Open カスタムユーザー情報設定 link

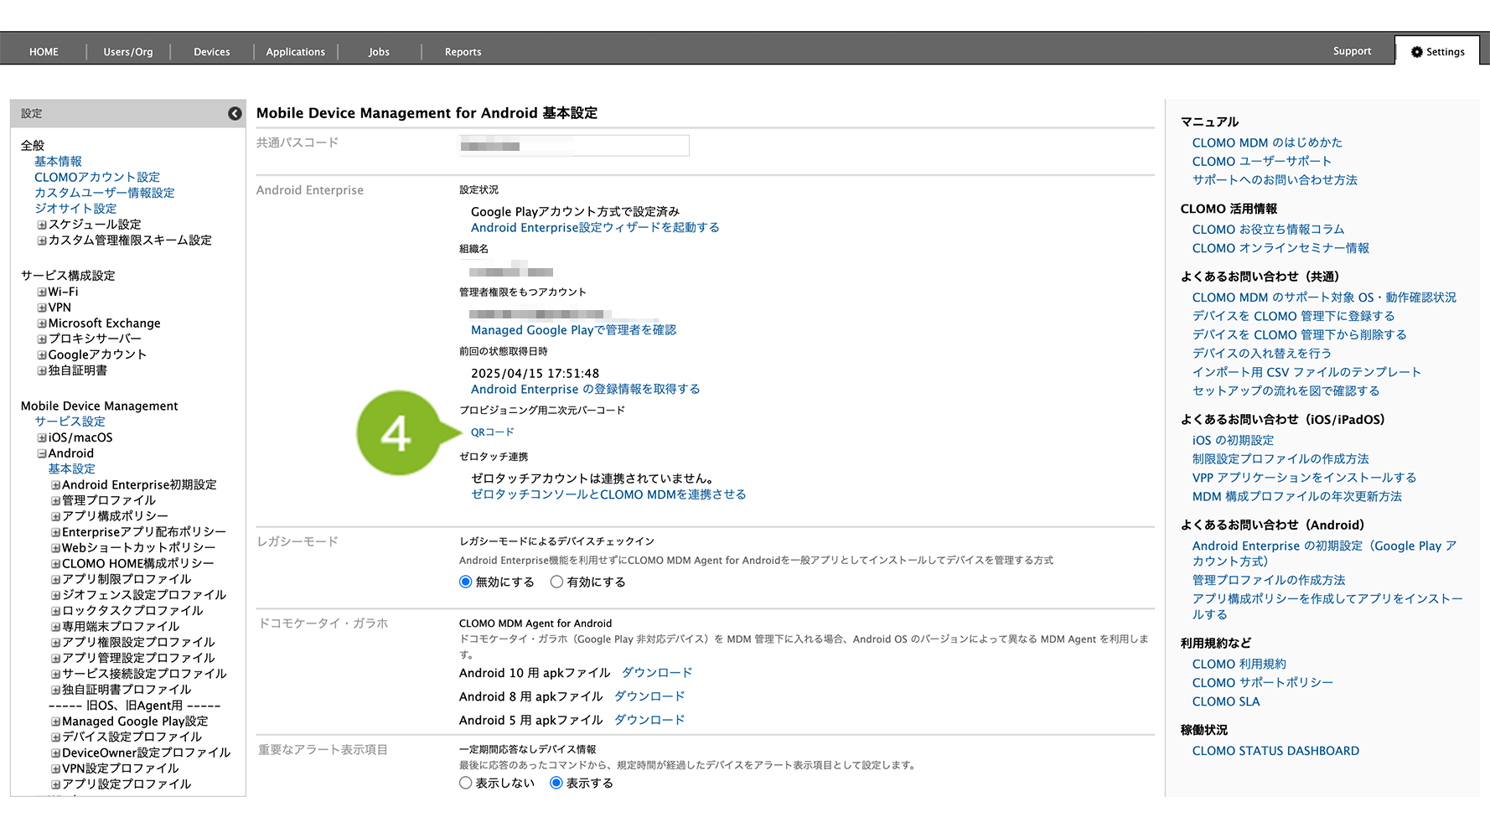point(105,193)
